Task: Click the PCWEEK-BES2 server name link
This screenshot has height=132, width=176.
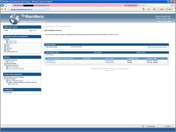Action: coord(110,62)
